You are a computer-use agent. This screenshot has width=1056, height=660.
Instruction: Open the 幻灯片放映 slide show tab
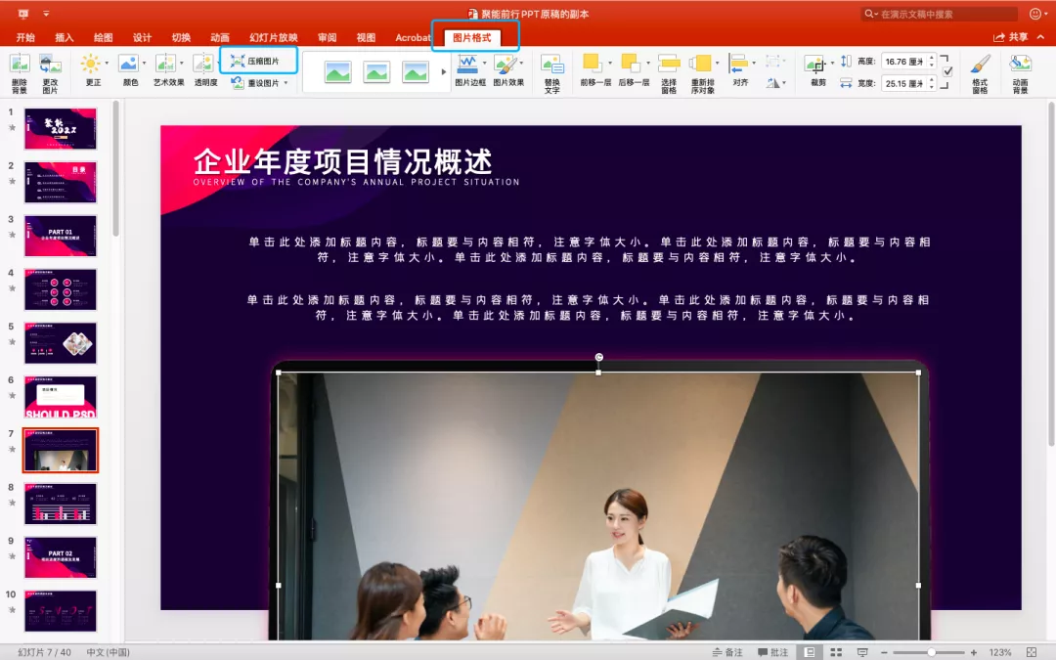click(x=273, y=37)
